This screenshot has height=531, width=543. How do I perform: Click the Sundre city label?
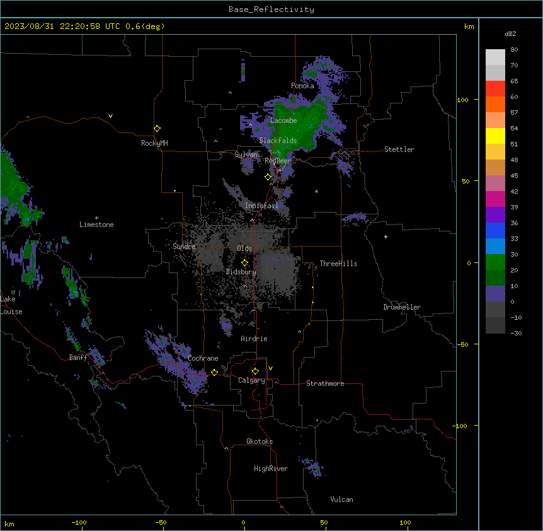(x=184, y=247)
